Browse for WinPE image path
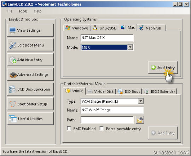The width and height of the screenshot is (191, 156). coord(140,120)
